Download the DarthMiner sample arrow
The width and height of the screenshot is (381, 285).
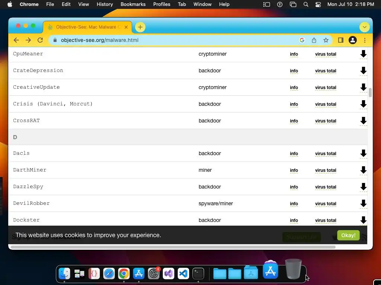click(x=363, y=170)
